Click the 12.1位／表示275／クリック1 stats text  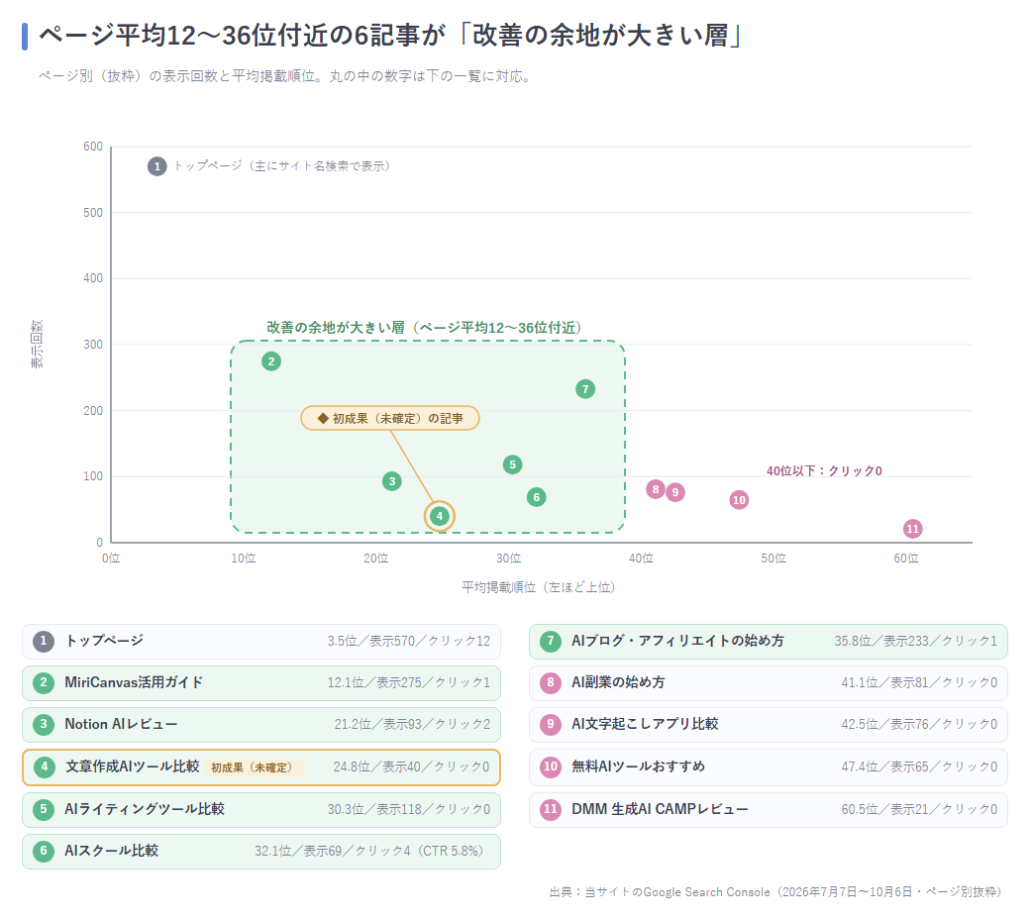pyautogui.click(x=409, y=682)
